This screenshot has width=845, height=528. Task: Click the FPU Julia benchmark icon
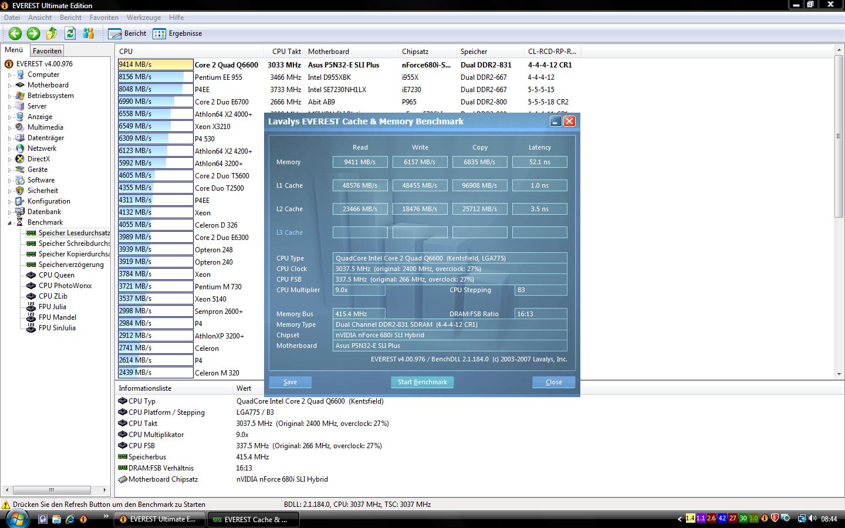coord(31,307)
